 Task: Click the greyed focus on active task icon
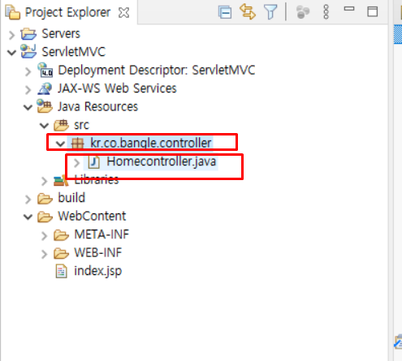coord(303,12)
